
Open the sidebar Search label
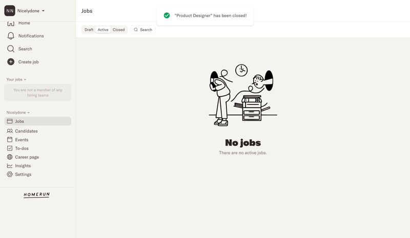pyautogui.click(x=25, y=49)
